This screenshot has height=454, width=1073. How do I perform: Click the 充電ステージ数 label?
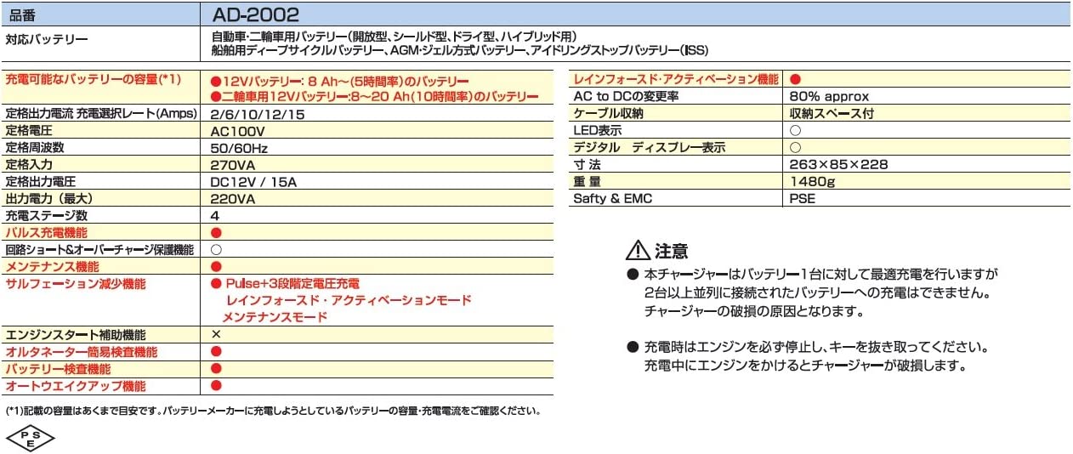pos(47,216)
